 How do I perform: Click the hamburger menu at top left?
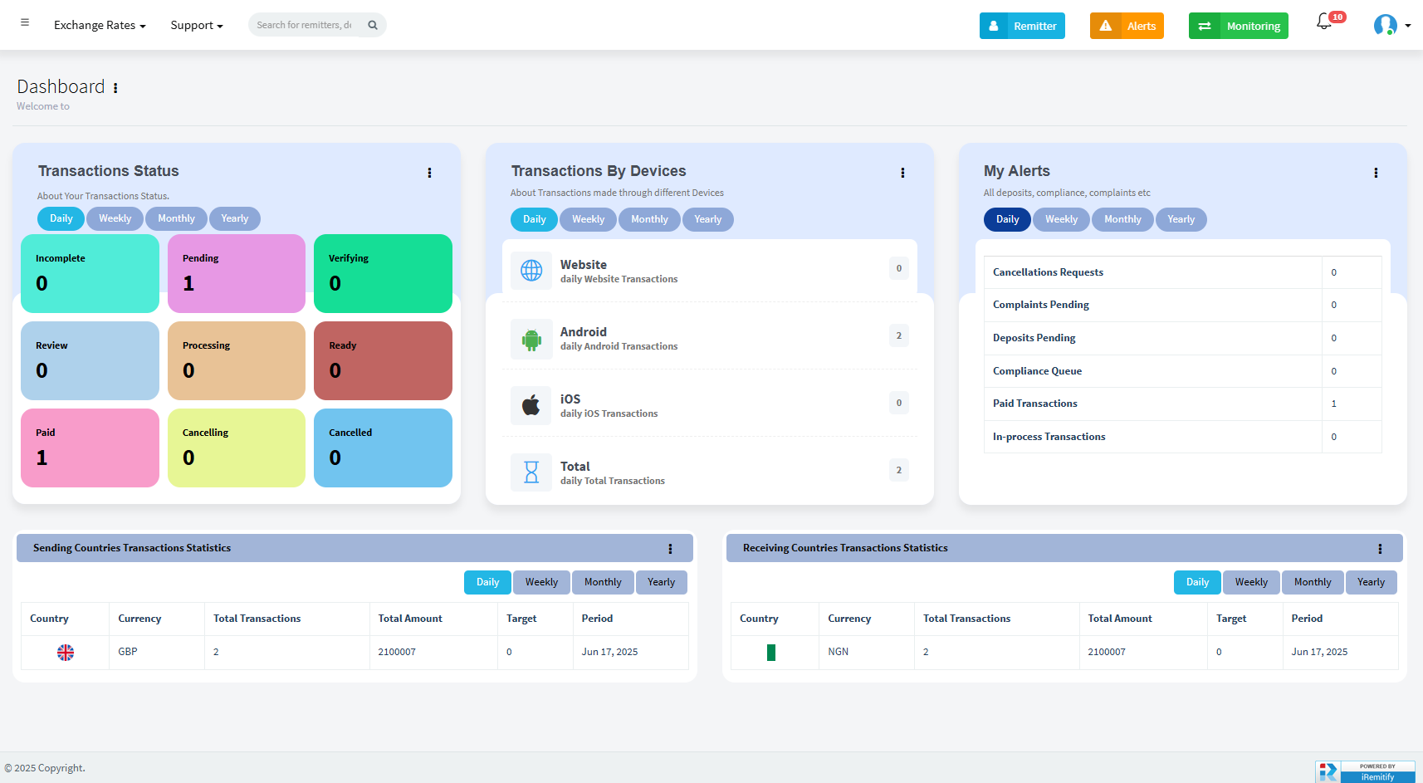coord(25,22)
